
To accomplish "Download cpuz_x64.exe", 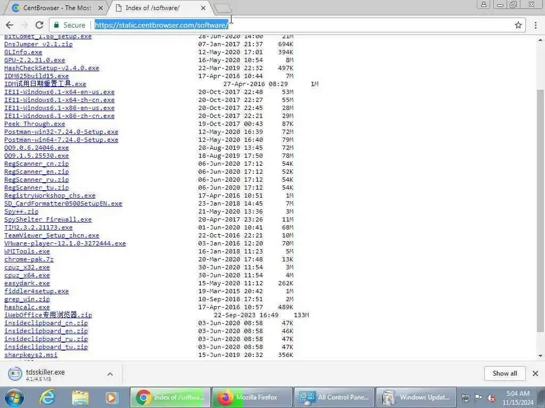I will (27, 276).
